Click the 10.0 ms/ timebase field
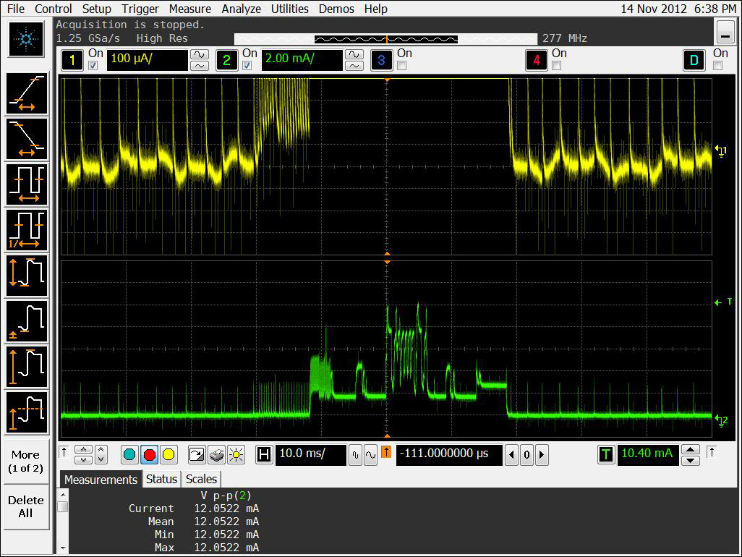The image size is (742, 557). (x=311, y=454)
